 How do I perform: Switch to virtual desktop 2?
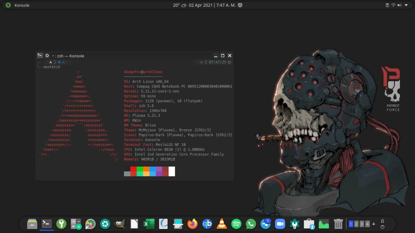356,224
